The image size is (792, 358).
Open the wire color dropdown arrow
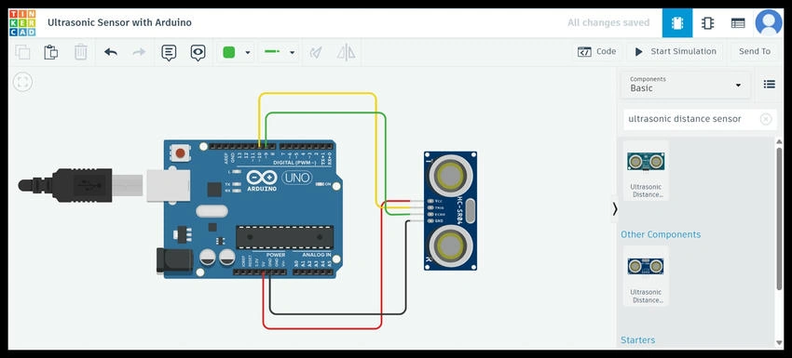pos(248,52)
